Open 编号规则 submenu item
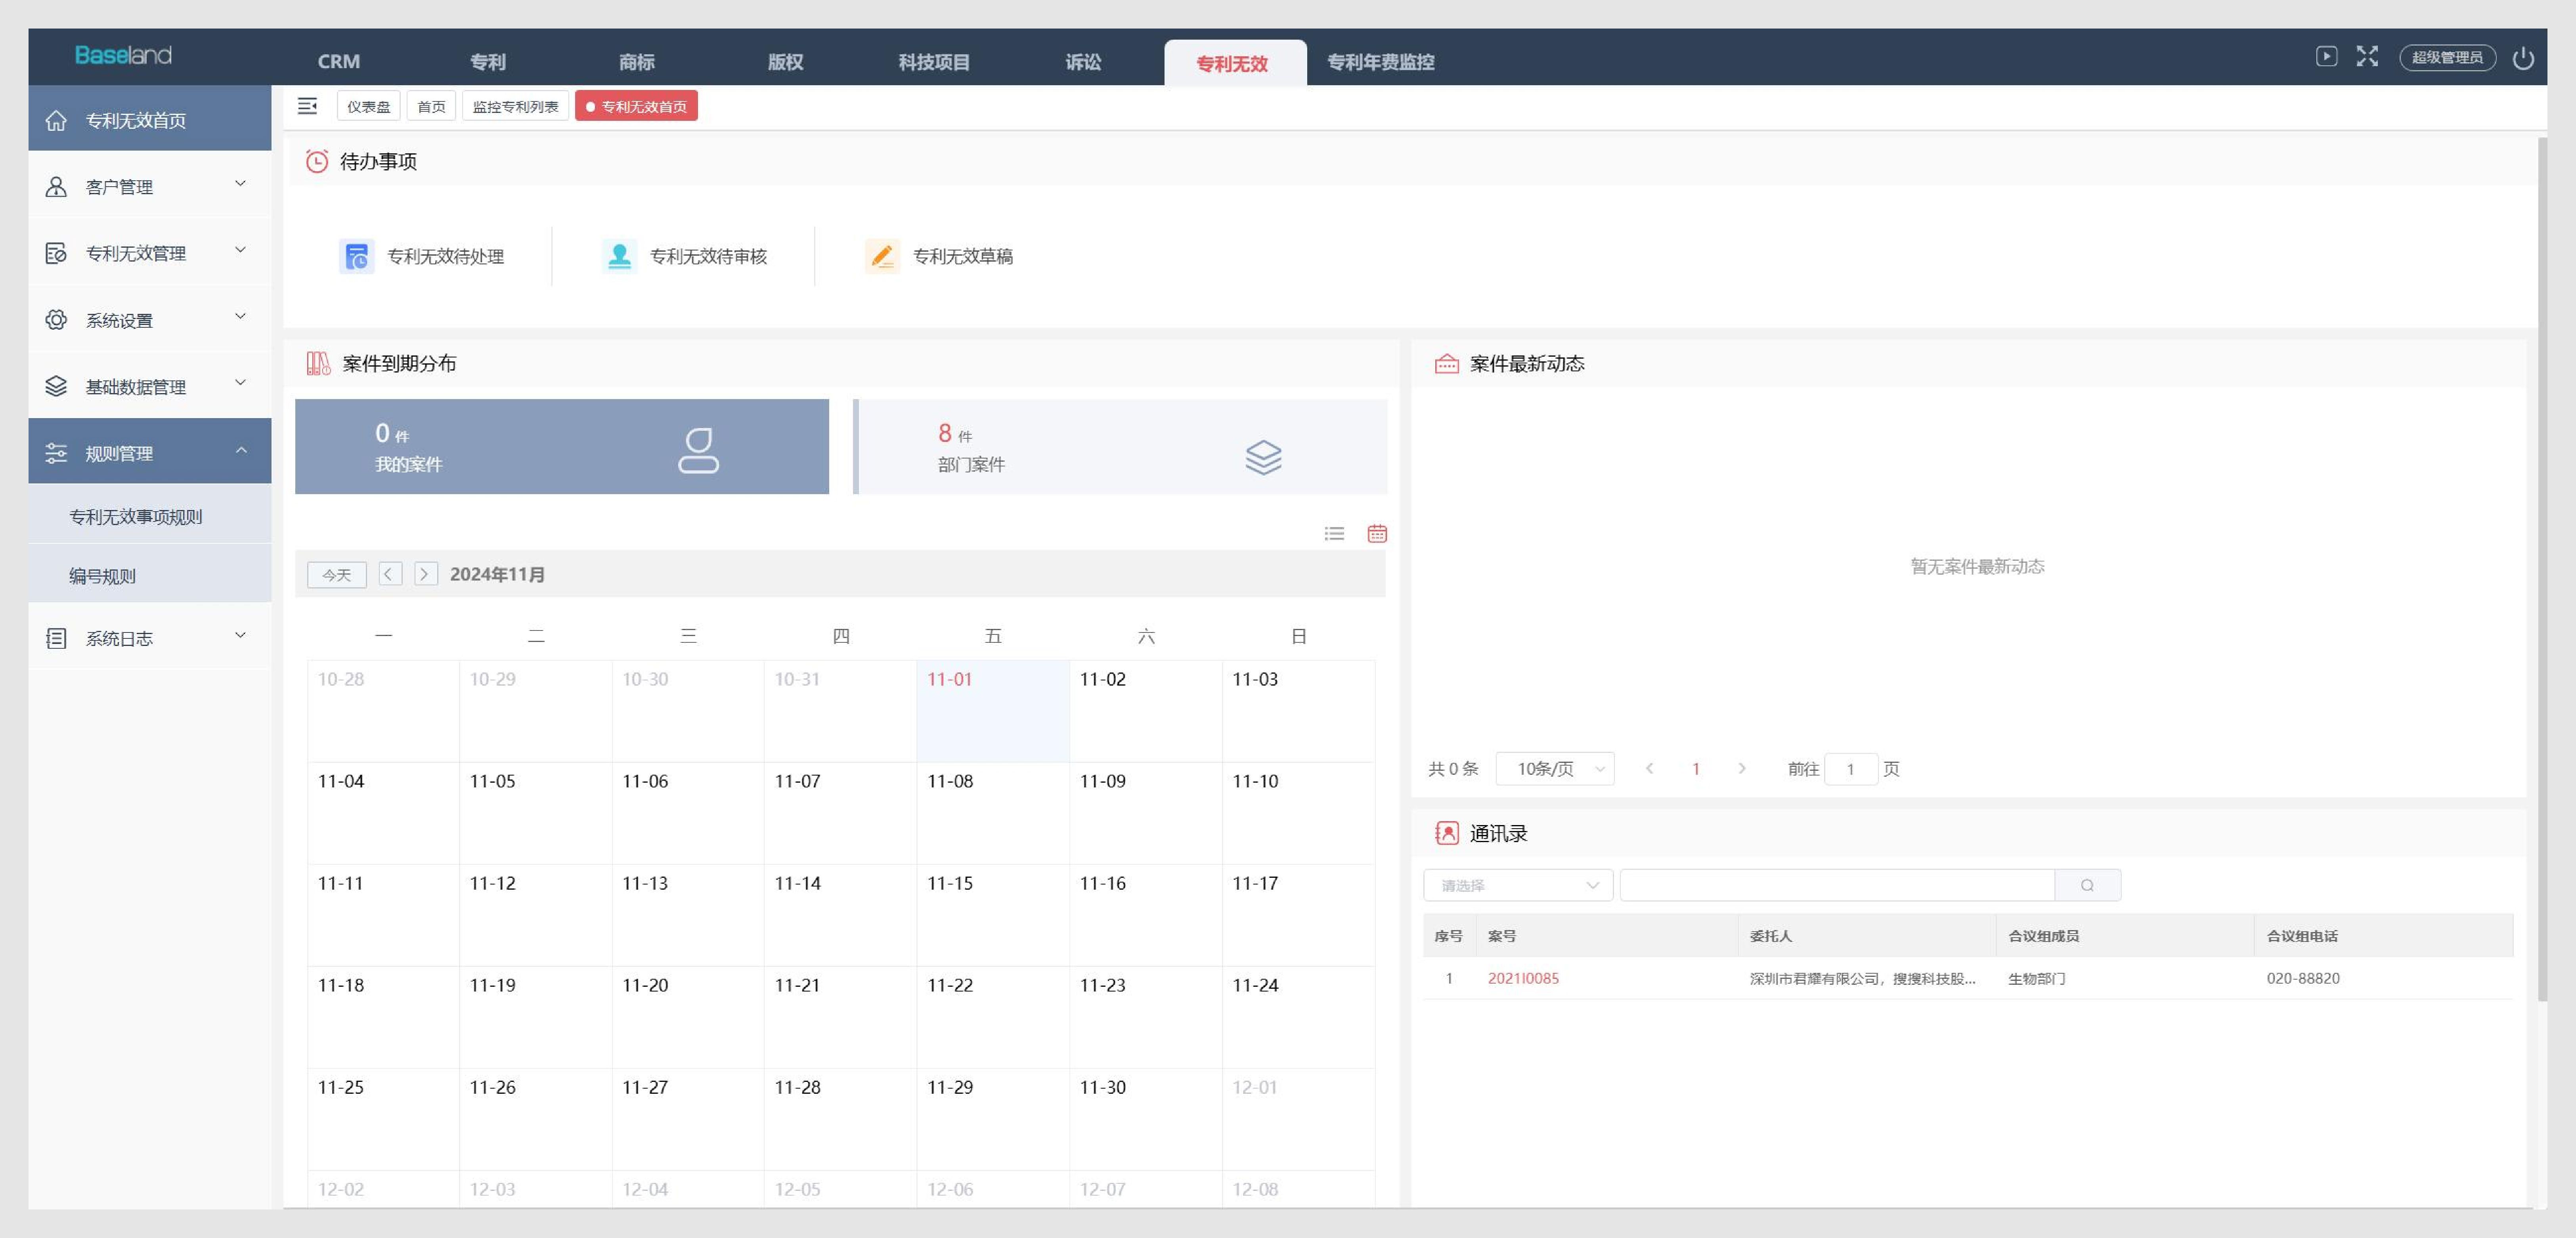 click(150, 576)
